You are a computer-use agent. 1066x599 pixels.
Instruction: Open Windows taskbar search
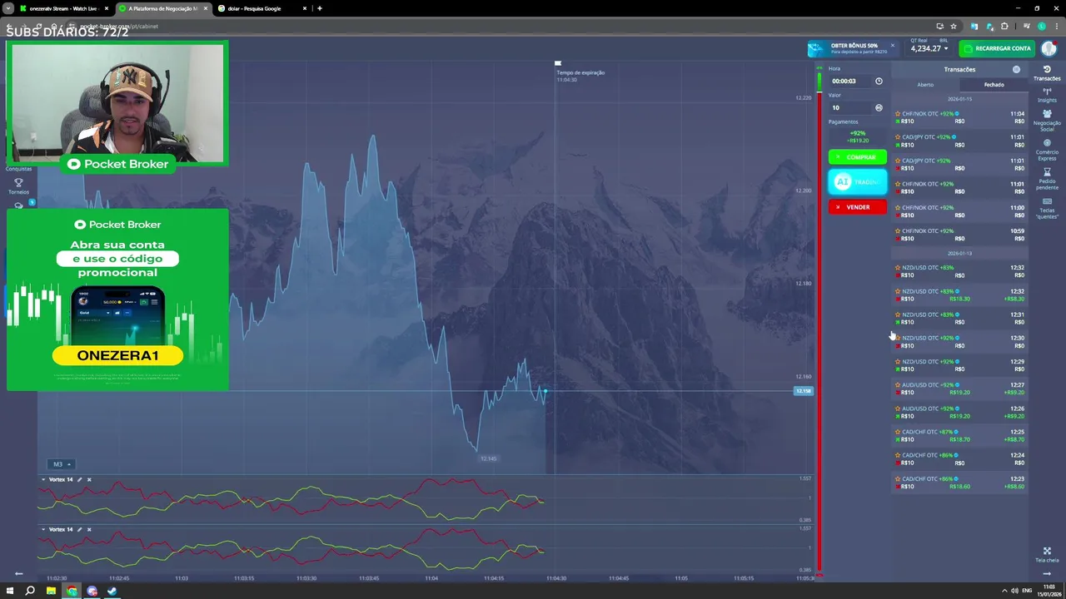30,591
